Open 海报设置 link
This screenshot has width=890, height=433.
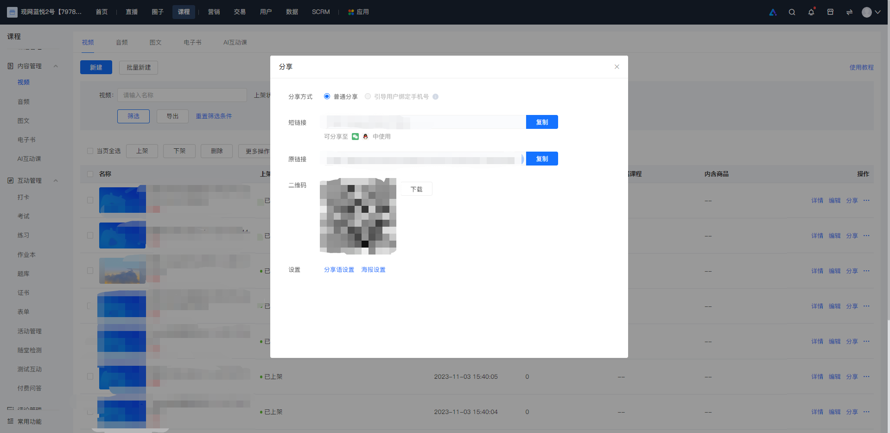pos(373,269)
